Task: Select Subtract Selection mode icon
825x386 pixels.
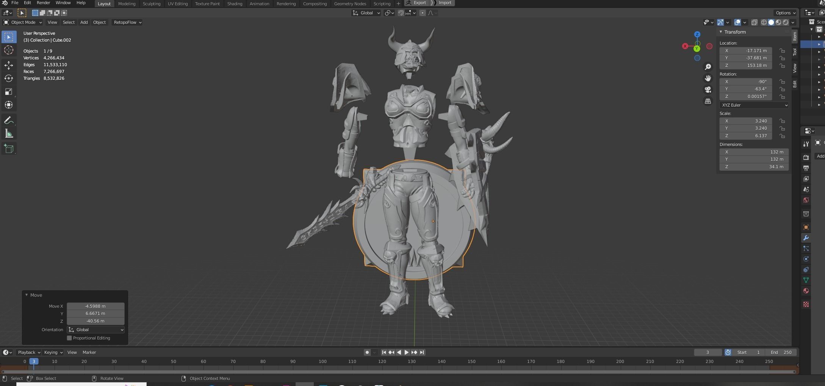Action: (x=50, y=13)
